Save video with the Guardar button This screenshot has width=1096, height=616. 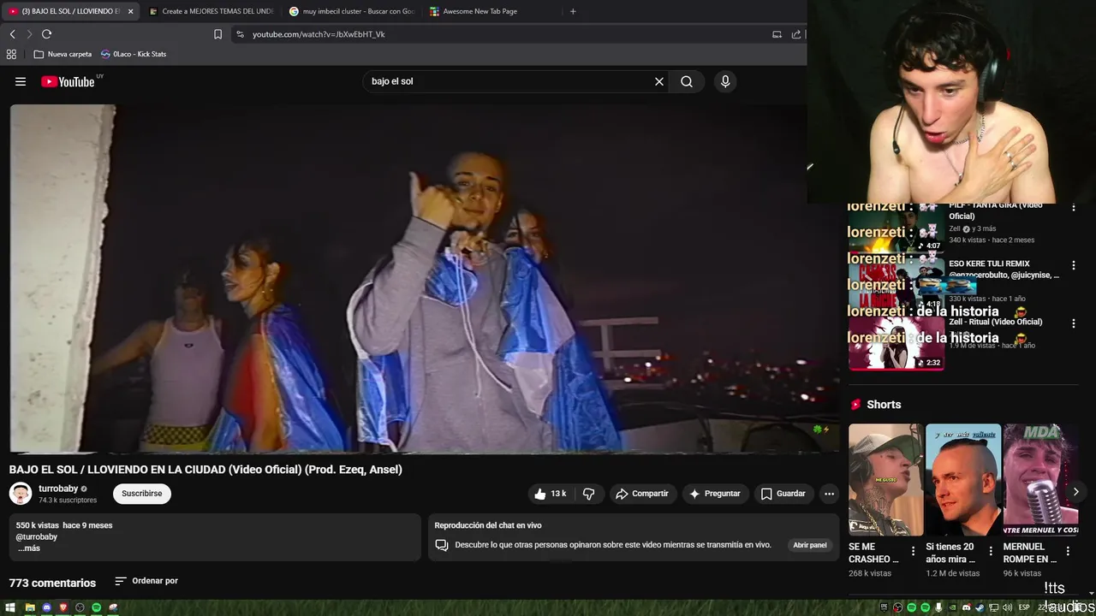pyautogui.click(x=783, y=494)
